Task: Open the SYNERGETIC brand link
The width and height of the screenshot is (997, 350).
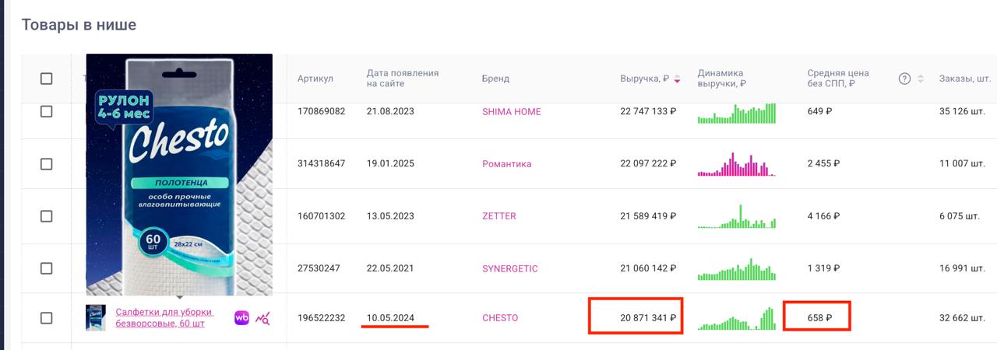Action: [x=509, y=268]
